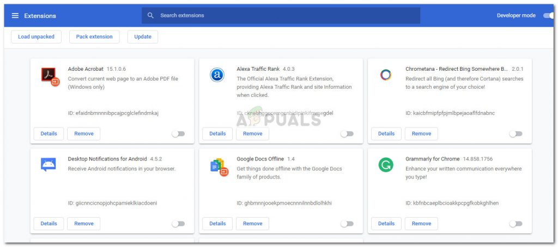Viewport: 558px width, 247px height.
Task: Click the Alexa Traffic Rank icon
Action: point(217,75)
